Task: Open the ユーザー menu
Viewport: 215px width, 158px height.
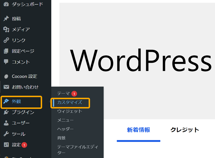Action: coord(21,123)
